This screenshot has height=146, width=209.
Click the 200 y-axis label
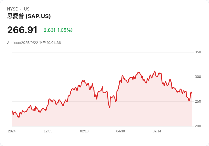[x=198, y=126]
